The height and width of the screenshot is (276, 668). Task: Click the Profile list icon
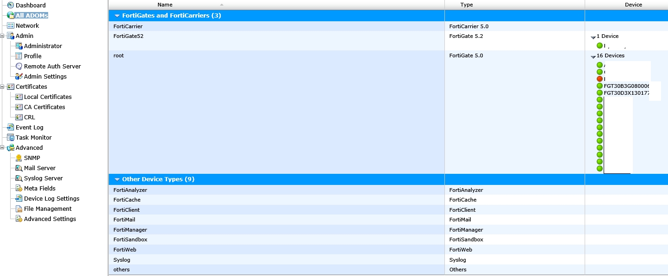[x=19, y=56]
